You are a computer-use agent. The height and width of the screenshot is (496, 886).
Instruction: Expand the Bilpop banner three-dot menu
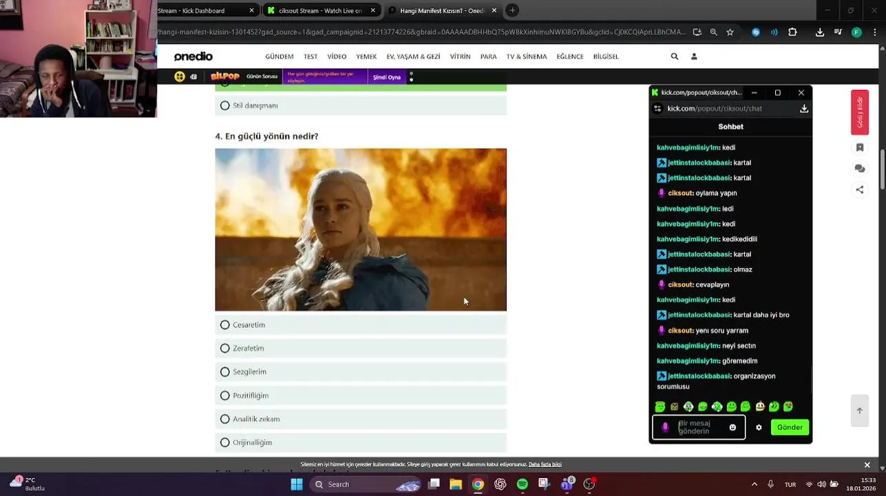click(x=411, y=76)
